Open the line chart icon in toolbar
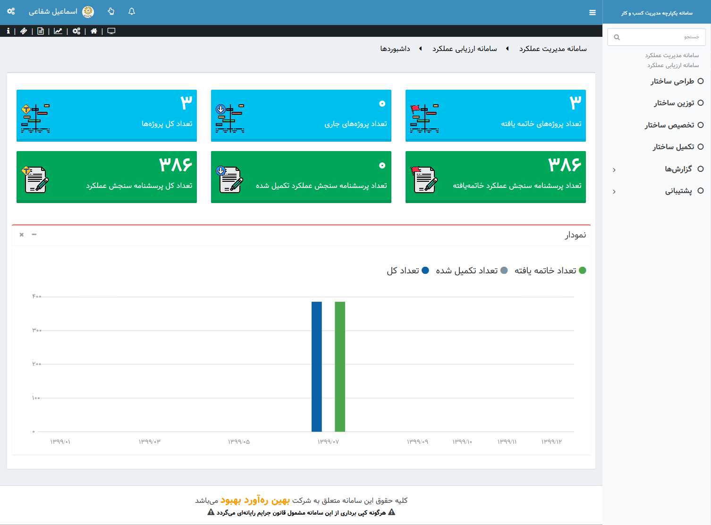This screenshot has width=711, height=525. tap(58, 31)
